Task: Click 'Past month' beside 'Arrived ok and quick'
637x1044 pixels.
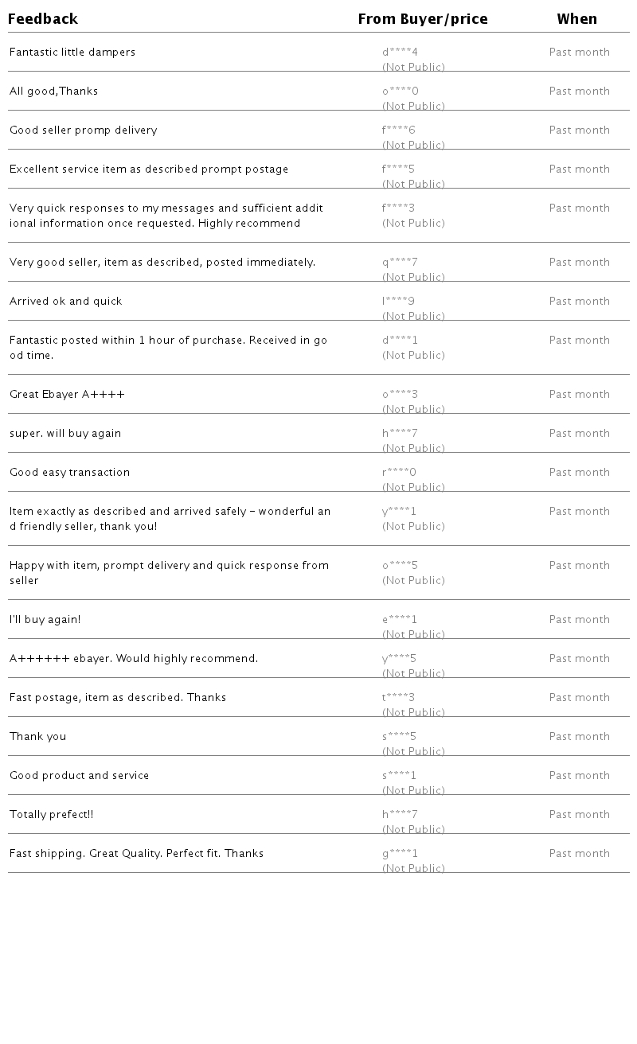Action: 579,302
